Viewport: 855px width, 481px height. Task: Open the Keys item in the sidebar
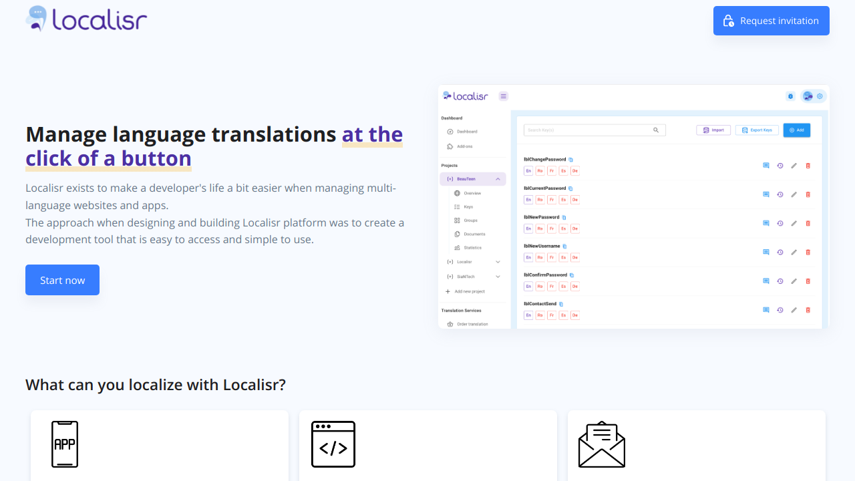pyautogui.click(x=468, y=207)
